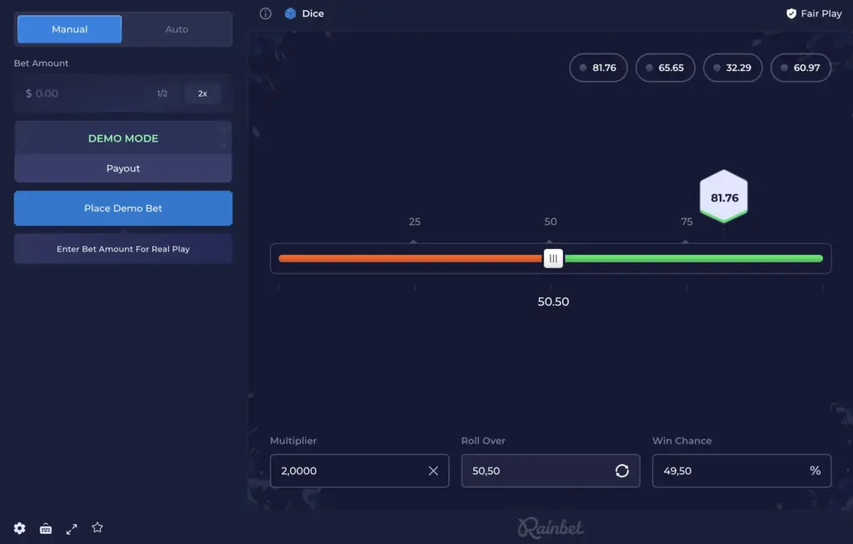
Task: Open the 60.97 previous result pill
Action: coord(801,67)
